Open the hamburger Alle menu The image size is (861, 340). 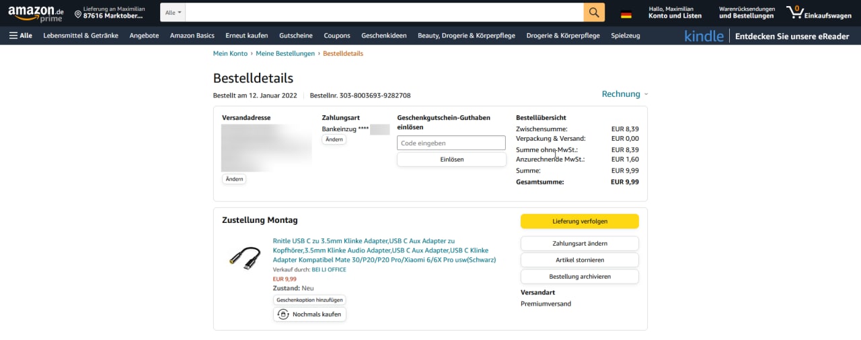coord(21,36)
